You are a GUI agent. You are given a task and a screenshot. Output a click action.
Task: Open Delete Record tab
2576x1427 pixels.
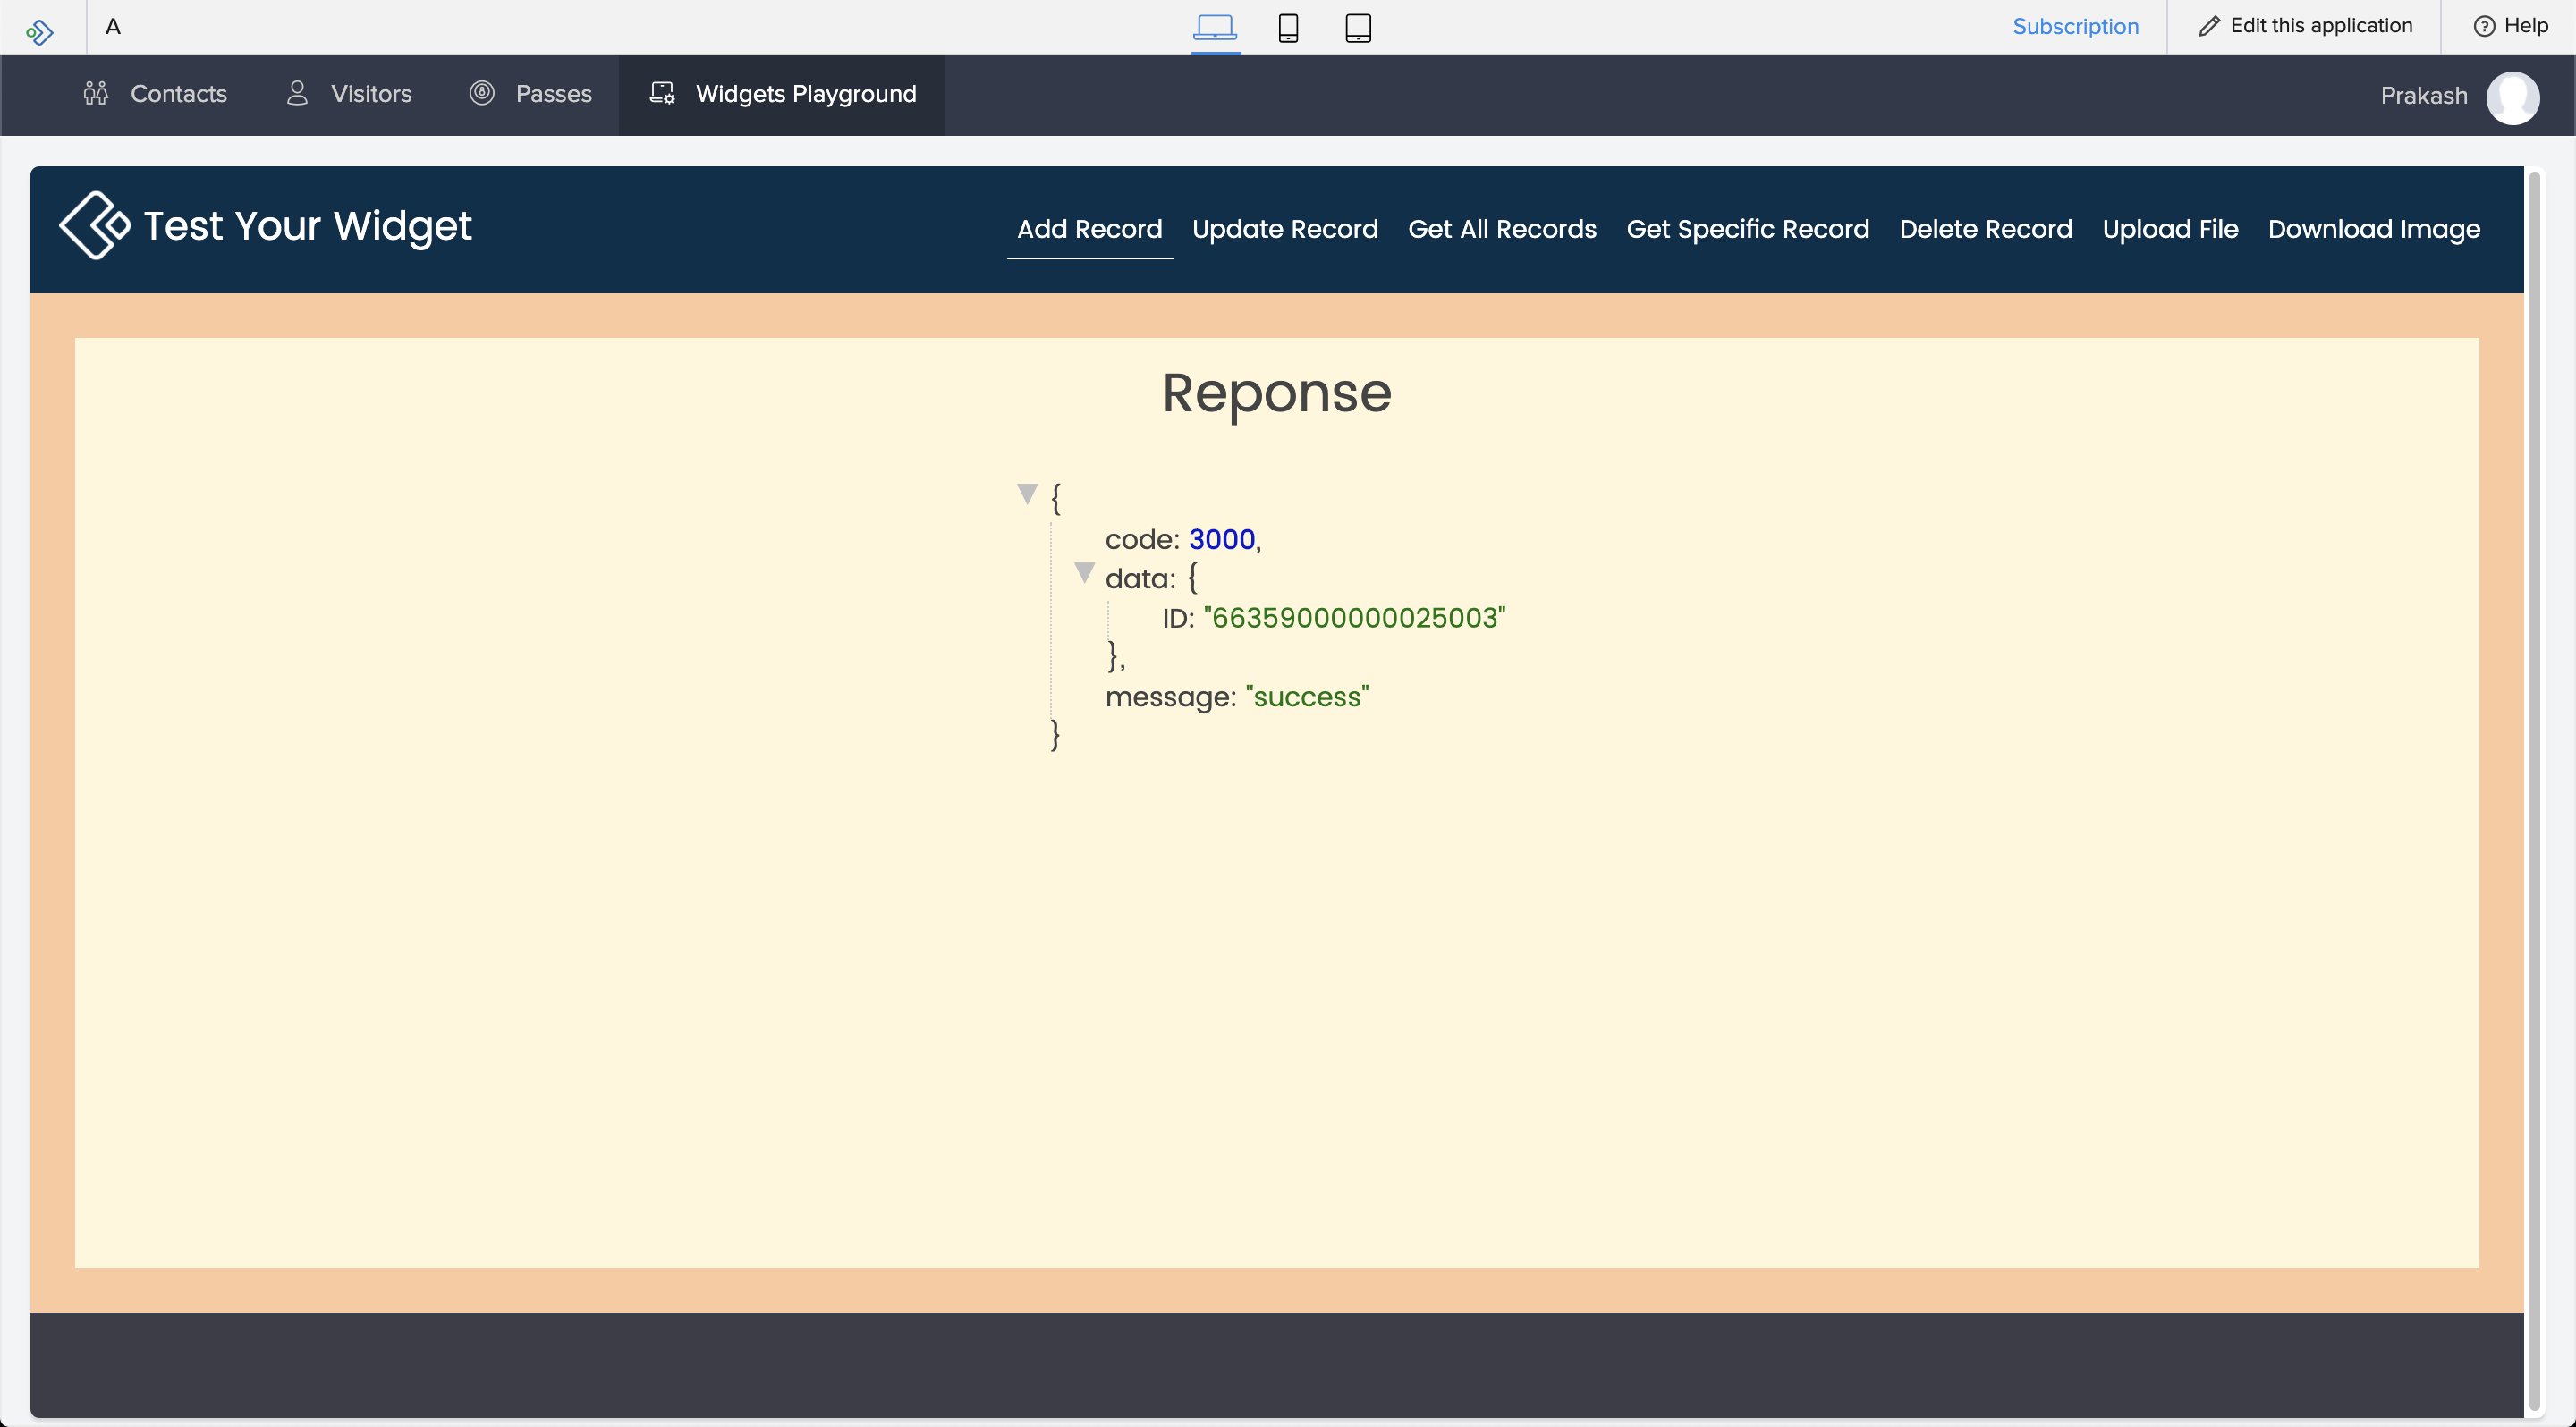pyautogui.click(x=1985, y=229)
